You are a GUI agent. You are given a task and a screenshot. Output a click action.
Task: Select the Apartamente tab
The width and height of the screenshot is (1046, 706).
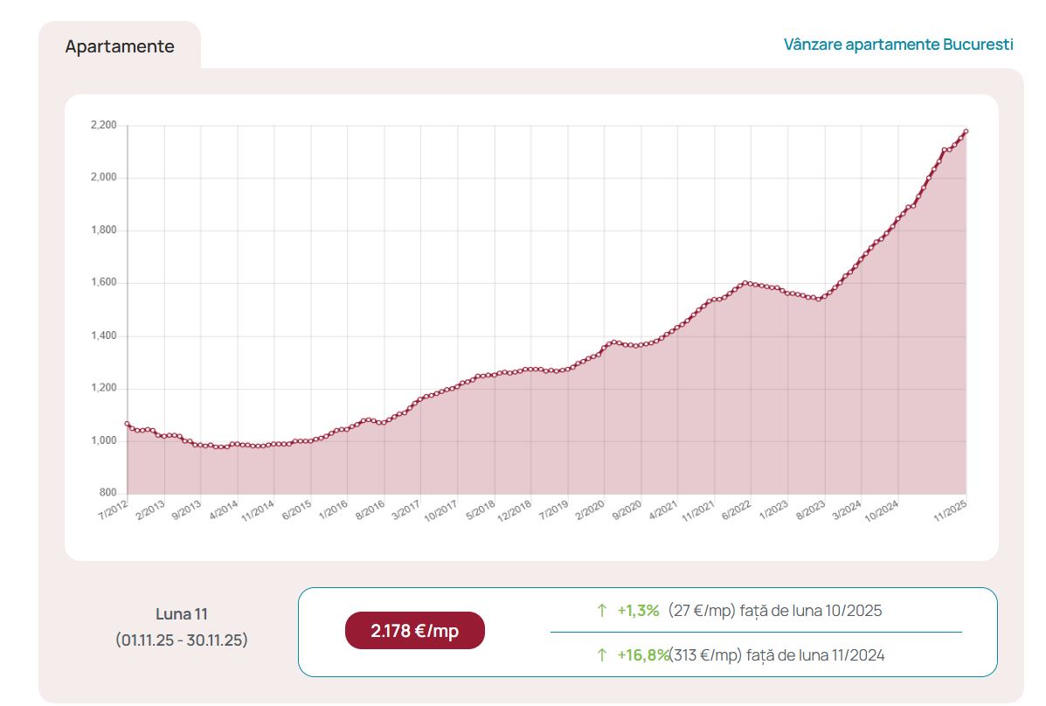[120, 46]
